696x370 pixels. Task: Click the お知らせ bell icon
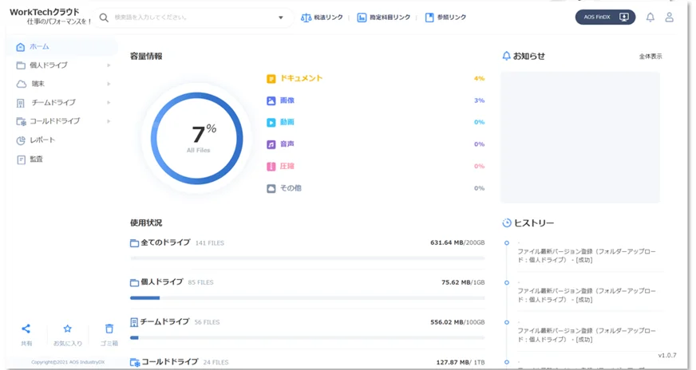(x=507, y=56)
